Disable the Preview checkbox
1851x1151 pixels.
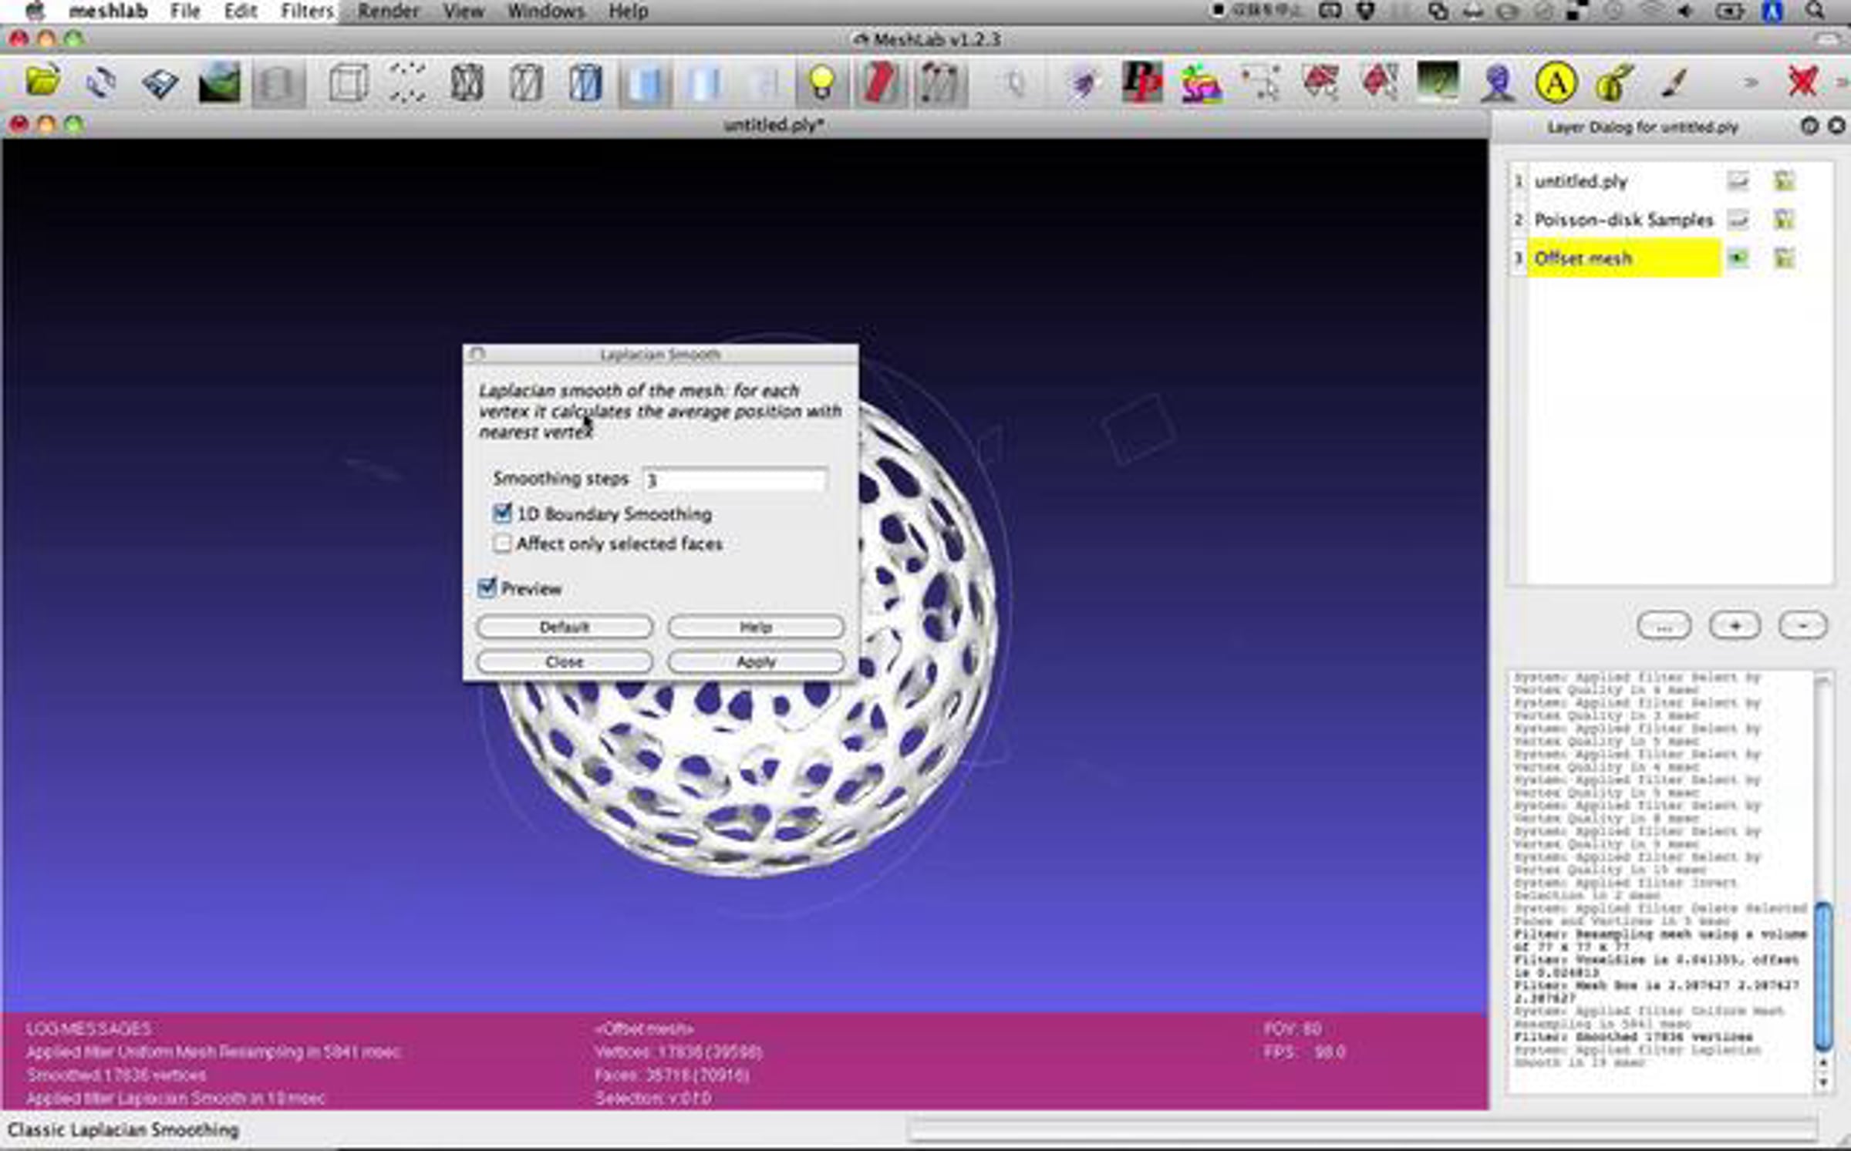tap(487, 588)
